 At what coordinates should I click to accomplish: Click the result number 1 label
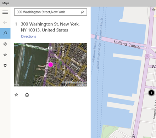[16, 24]
